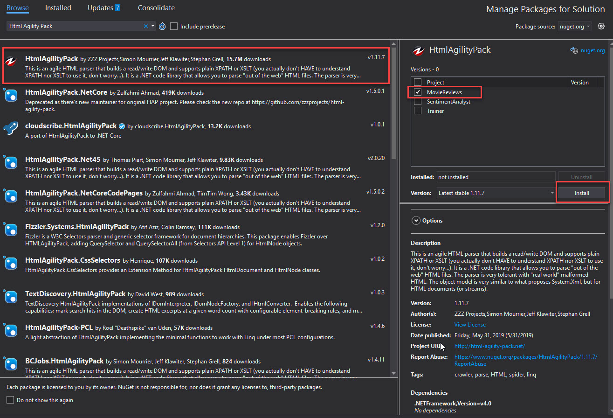Click the HtmlAgilityPack-PCL package icon
613x418 pixels.
pyautogui.click(x=11, y=330)
